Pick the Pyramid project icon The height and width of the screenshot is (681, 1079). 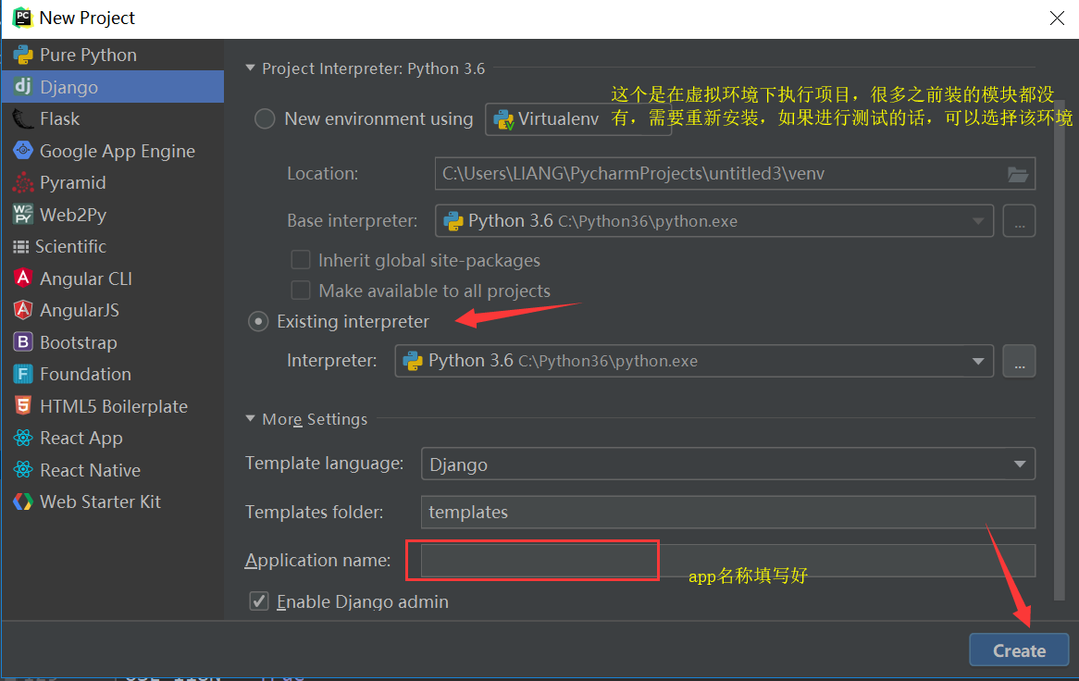coord(23,182)
